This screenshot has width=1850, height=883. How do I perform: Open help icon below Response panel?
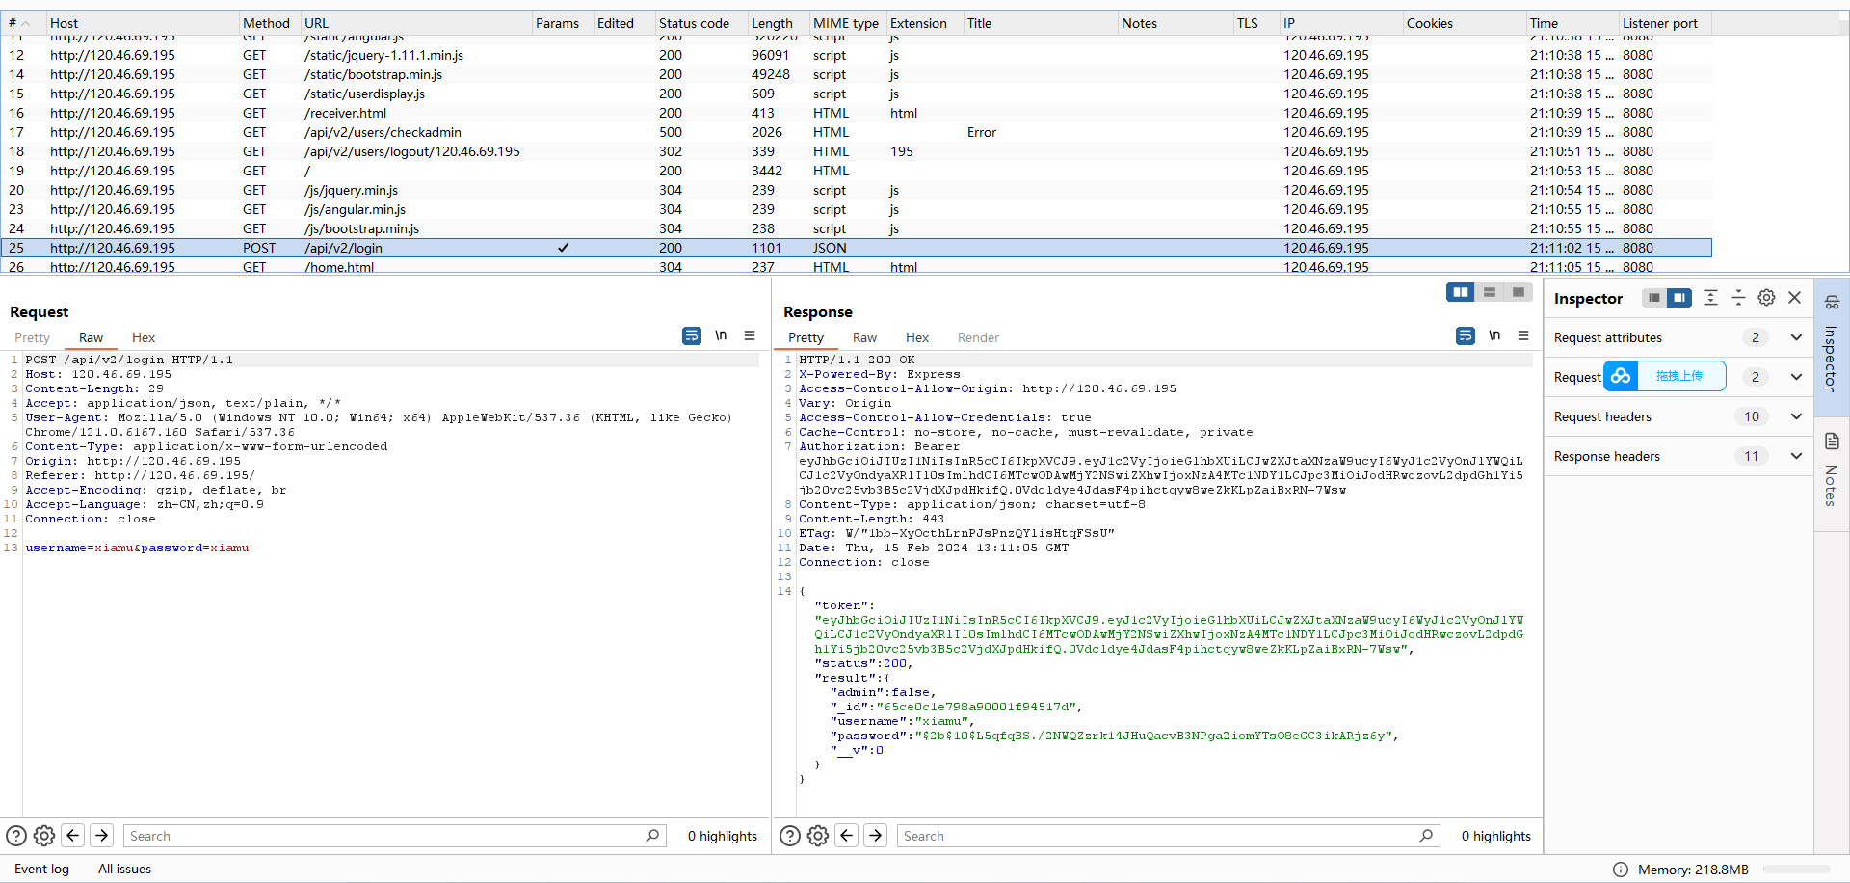(x=789, y=836)
